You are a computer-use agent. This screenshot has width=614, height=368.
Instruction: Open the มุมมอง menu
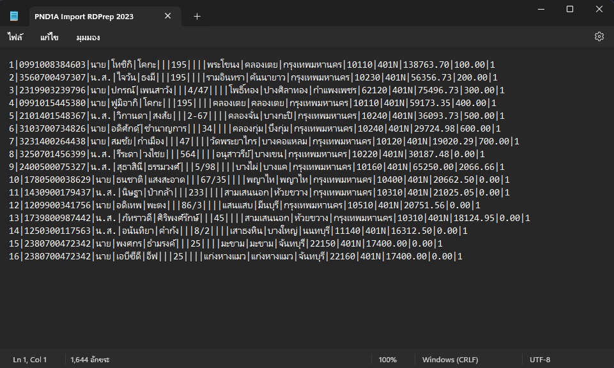pos(88,38)
